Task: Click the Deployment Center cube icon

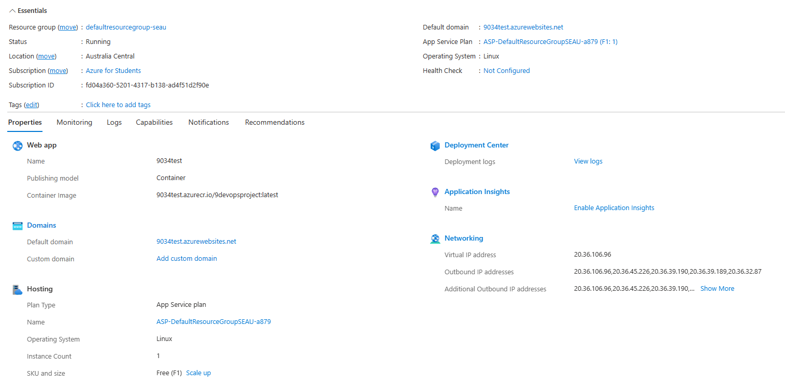Action: click(435, 146)
